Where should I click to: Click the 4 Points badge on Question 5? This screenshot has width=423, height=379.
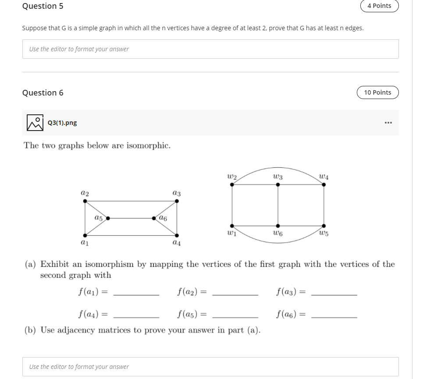point(379,6)
